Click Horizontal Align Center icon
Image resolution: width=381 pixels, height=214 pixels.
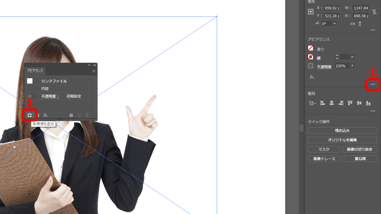(x=332, y=103)
